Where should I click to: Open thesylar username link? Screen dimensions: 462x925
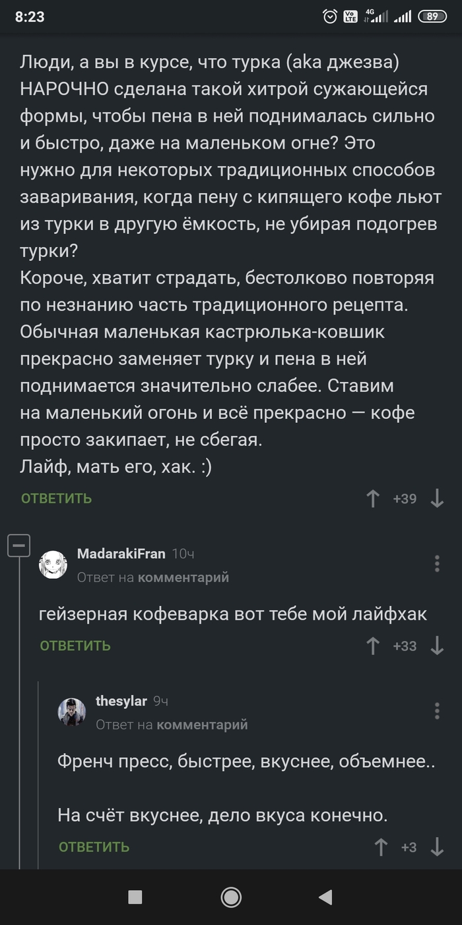pos(121,701)
